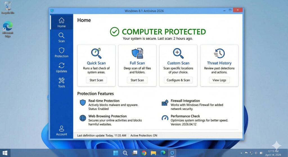Minimize the antivirus window
Image resolution: width=288 pixels, height=157 pixels.
pyautogui.click(x=224, y=10)
